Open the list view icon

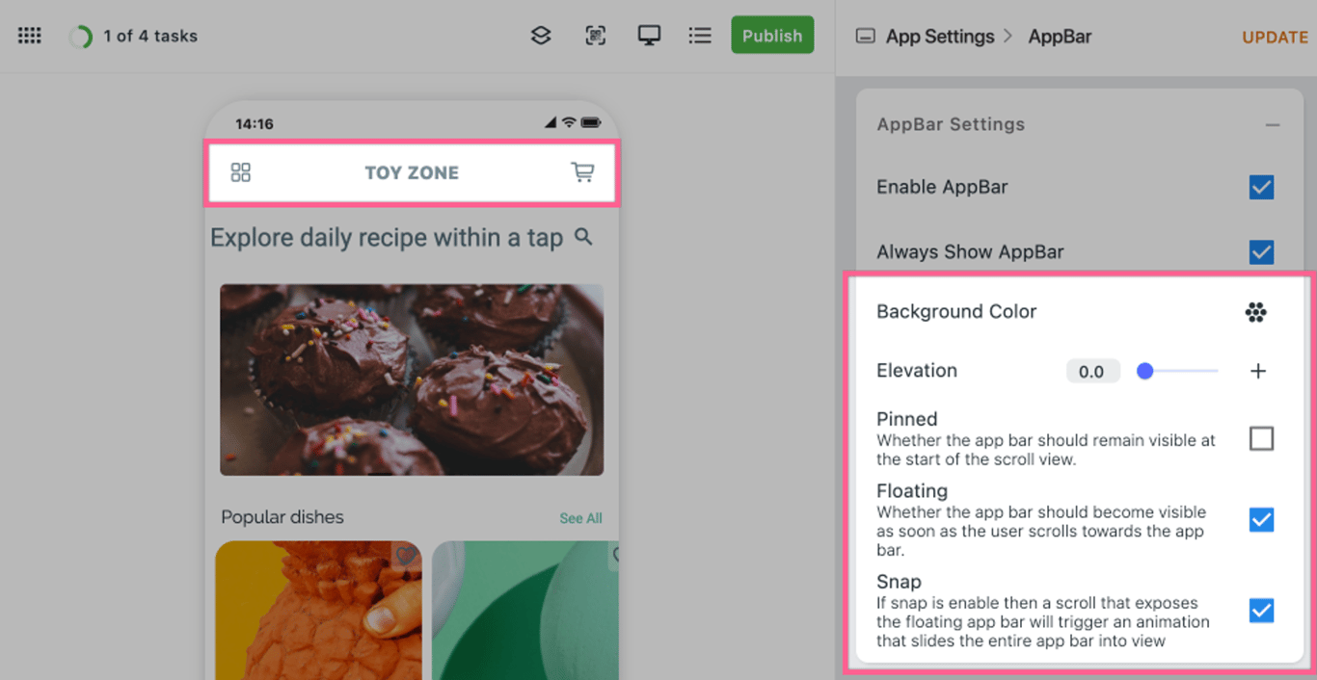point(700,36)
